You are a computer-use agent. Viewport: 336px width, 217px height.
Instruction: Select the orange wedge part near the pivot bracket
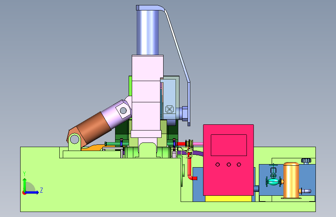94,147
